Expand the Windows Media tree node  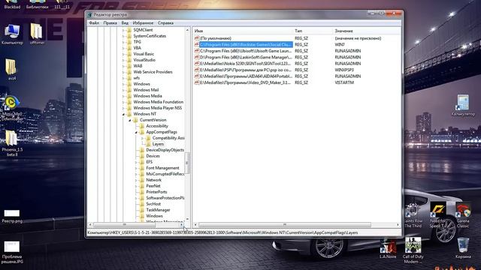point(123,96)
